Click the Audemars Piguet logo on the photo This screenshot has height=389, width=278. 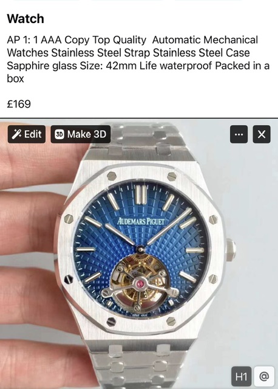pyautogui.click(x=141, y=221)
